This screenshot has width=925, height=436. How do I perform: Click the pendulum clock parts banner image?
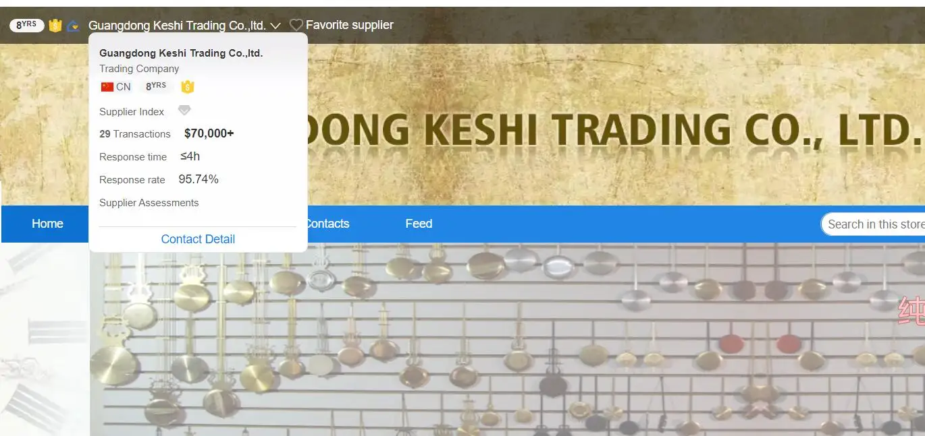(507, 339)
